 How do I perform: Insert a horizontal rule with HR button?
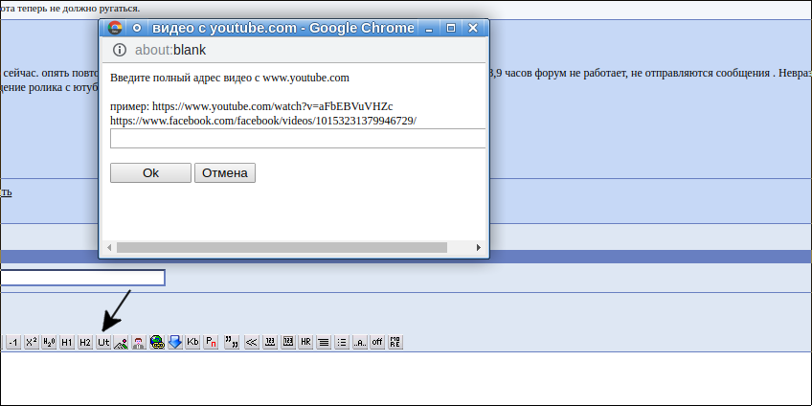click(x=306, y=342)
